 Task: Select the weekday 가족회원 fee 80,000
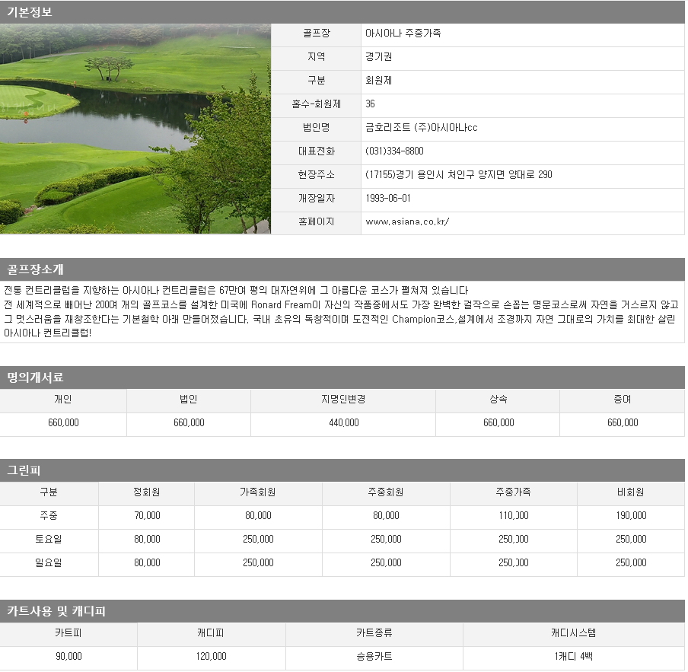point(258,516)
